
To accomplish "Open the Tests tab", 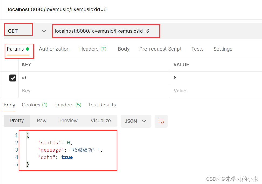I will click(x=197, y=49).
